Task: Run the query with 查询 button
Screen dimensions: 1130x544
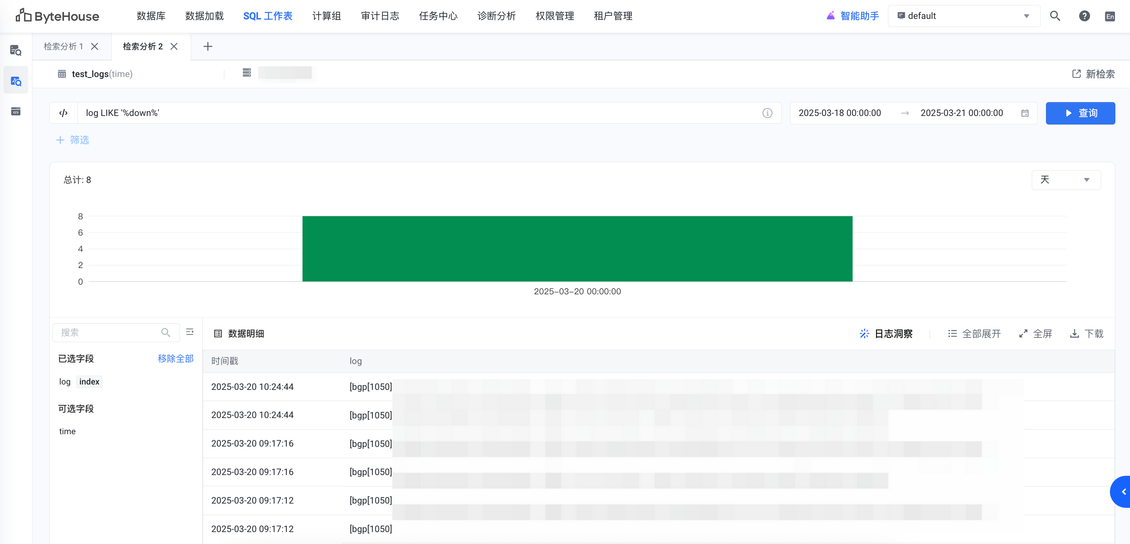Action: click(x=1080, y=113)
